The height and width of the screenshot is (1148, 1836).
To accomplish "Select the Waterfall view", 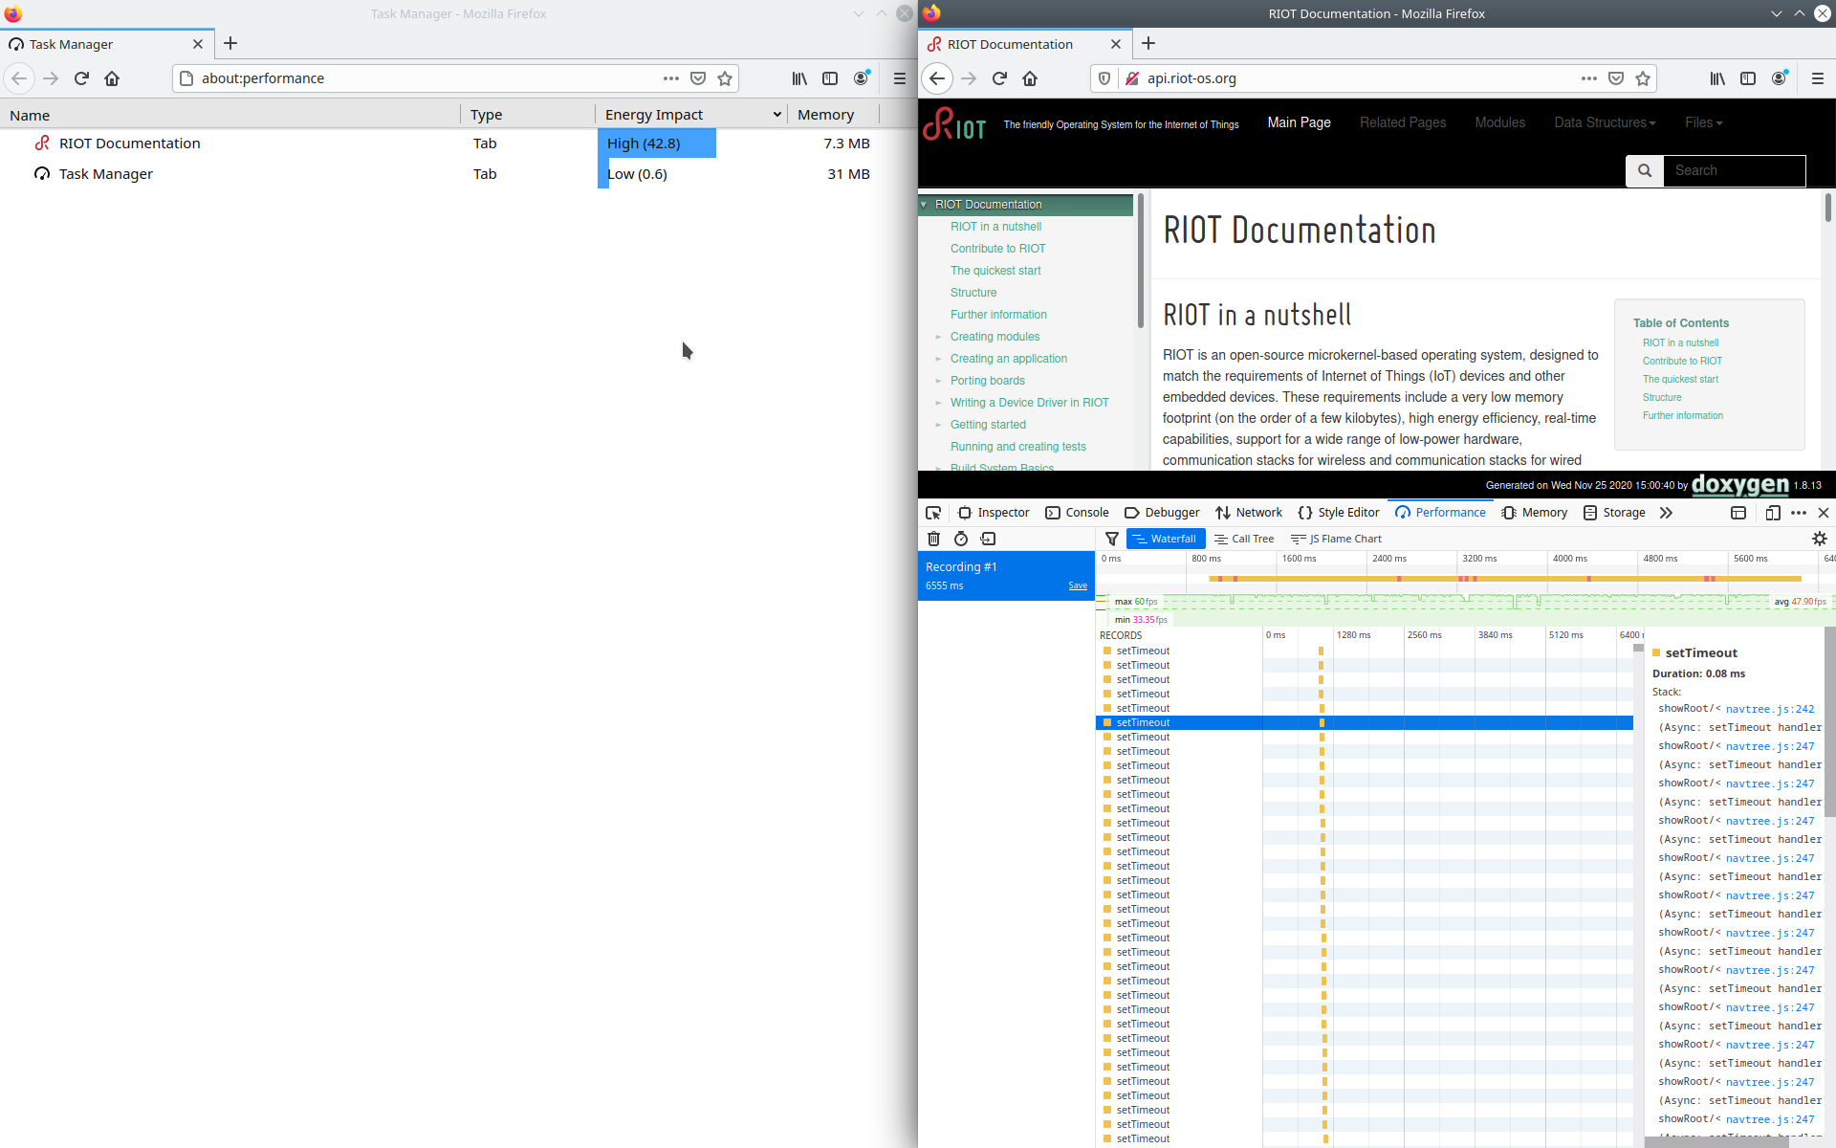I will (1166, 539).
